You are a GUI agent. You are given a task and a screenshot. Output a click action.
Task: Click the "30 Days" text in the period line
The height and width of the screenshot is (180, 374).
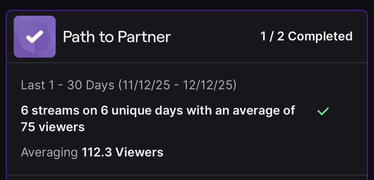pyautogui.click(x=91, y=85)
